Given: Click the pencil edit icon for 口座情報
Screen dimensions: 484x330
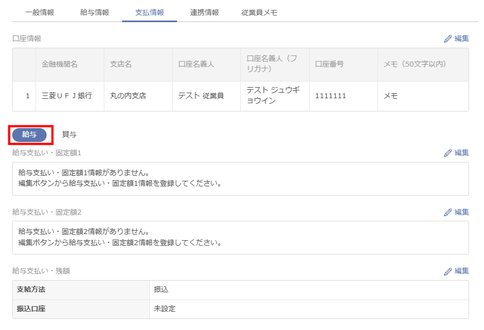Looking at the screenshot, I should pos(448,39).
